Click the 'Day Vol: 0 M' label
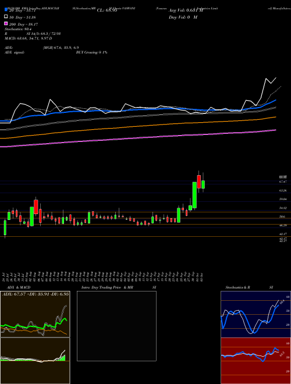This screenshot has height=384, width=291. click(183, 17)
